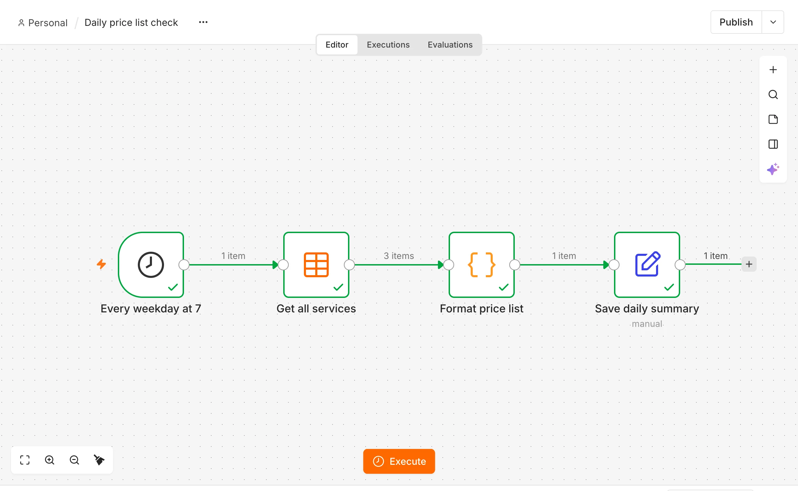This screenshot has width=798, height=491.
Task: Open the workflow three-dots menu
Action: (203, 22)
